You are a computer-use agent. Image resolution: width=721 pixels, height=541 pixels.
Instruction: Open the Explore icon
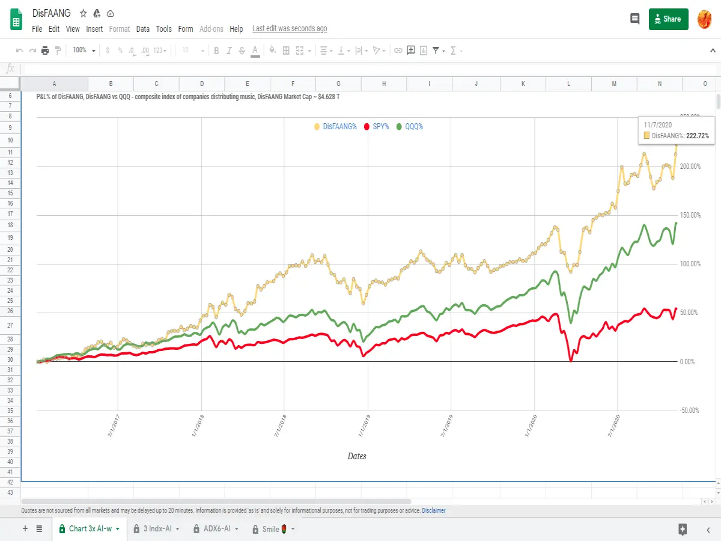(683, 529)
